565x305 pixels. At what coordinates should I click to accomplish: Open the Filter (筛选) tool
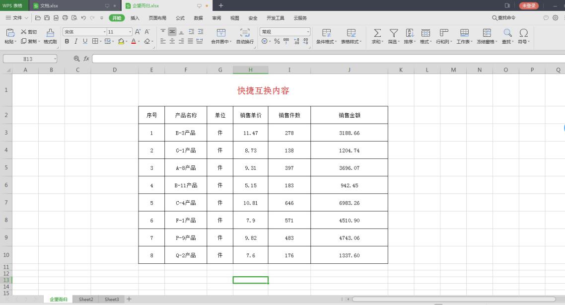click(x=393, y=35)
